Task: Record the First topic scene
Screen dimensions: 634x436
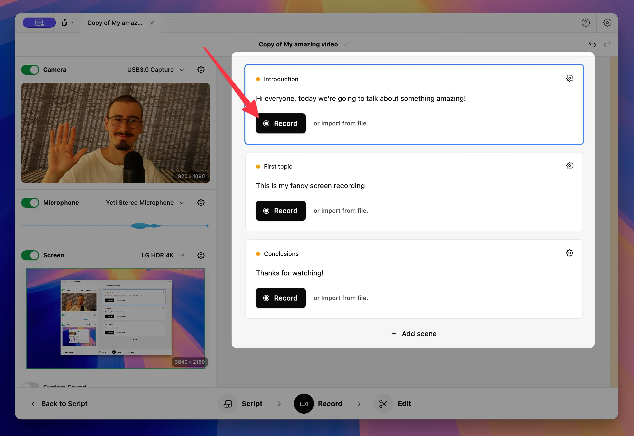Action: [281, 211]
